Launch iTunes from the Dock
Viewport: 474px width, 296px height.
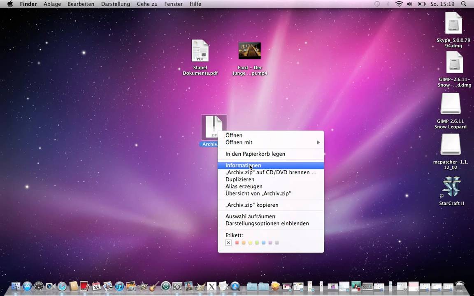119,286
